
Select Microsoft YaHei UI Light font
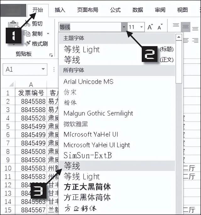click(x=117, y=145)
